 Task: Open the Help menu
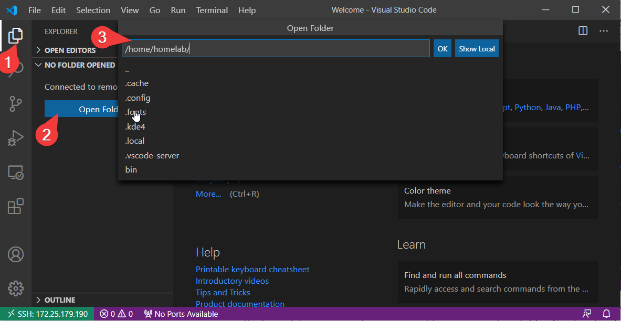click(x=247, y=10)
